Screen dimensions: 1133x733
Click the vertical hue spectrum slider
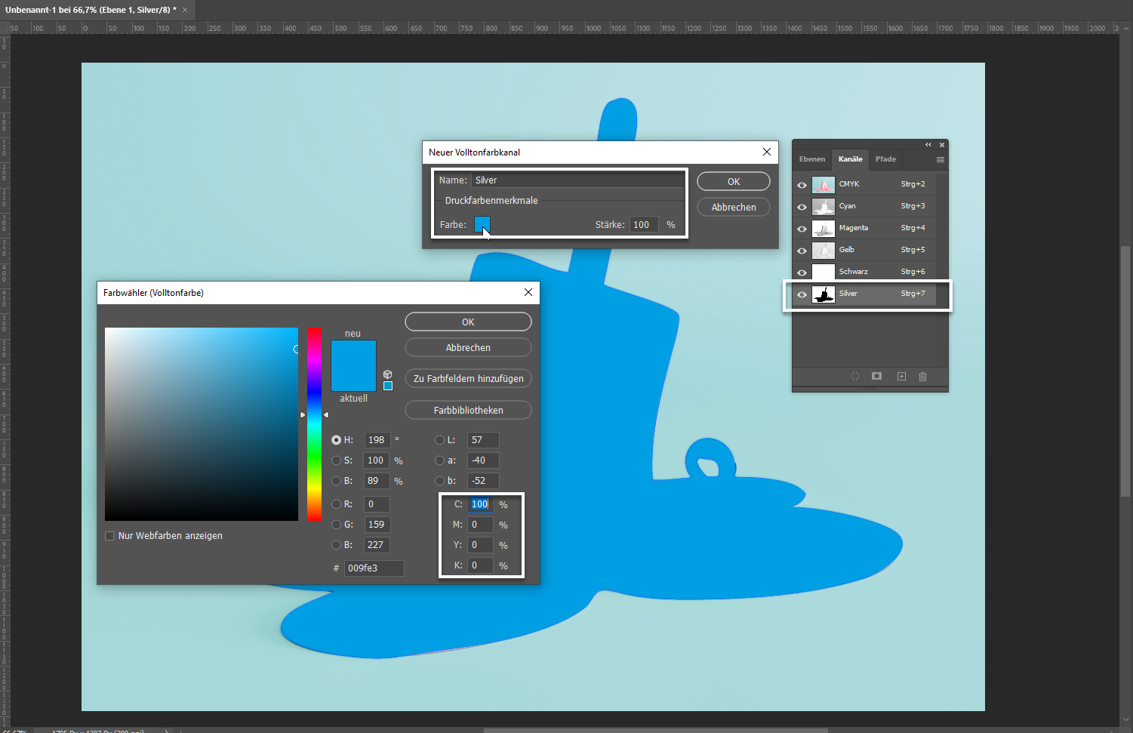coord(314,424)
